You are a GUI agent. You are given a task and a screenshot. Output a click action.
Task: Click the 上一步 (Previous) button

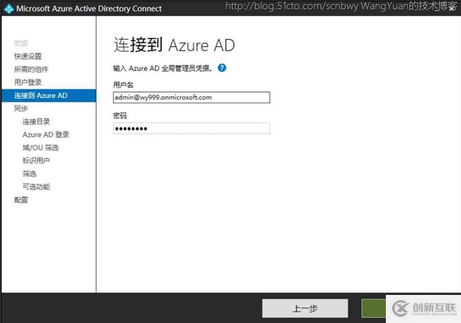pos(305,308)
